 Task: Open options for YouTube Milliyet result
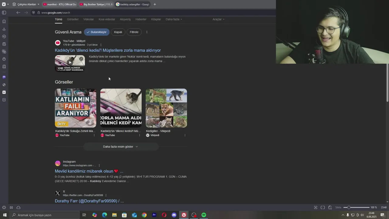point(101,45)
